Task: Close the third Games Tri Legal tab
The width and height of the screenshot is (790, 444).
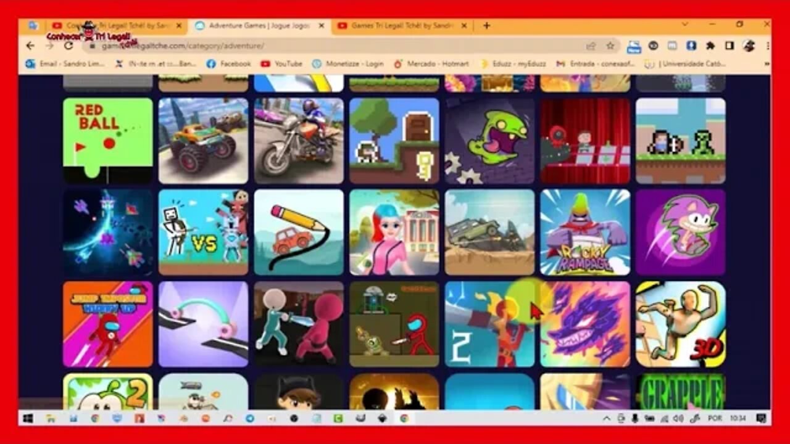Action: 464,26
